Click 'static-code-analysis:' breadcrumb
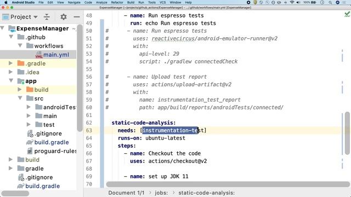 pos(206,193)
